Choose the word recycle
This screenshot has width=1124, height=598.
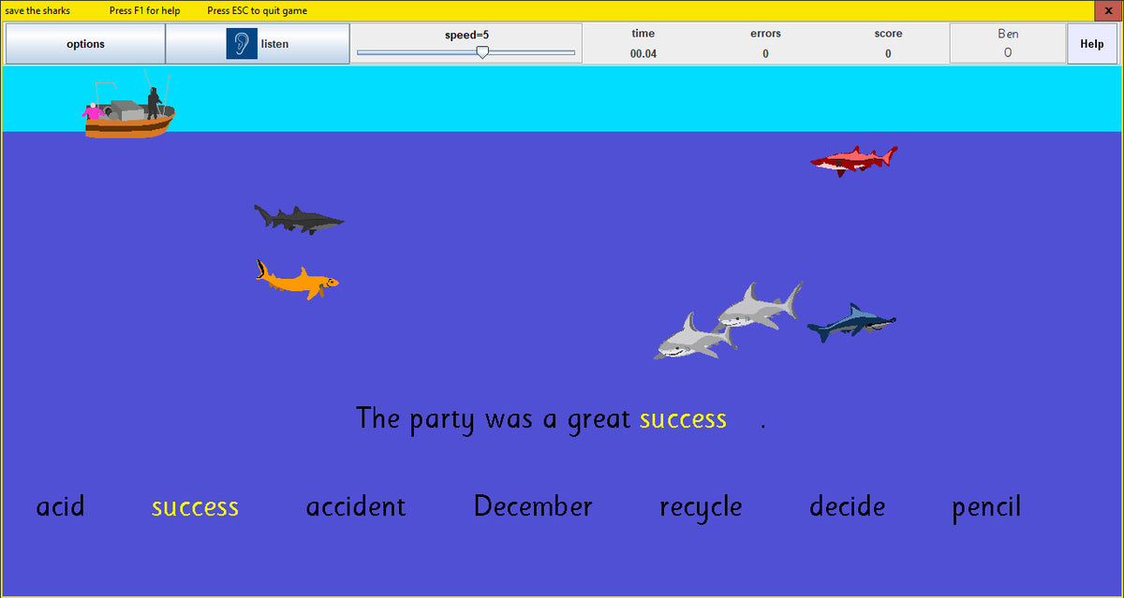tap(701, 508)
